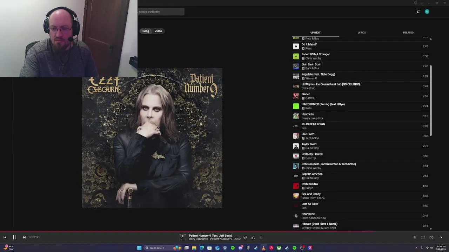Focus the search artists, podcasts field
449x252 pixels.
(161, 12)
